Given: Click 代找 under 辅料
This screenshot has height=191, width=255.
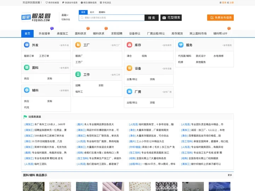Looking at the screenshot, I should point(27,108).
